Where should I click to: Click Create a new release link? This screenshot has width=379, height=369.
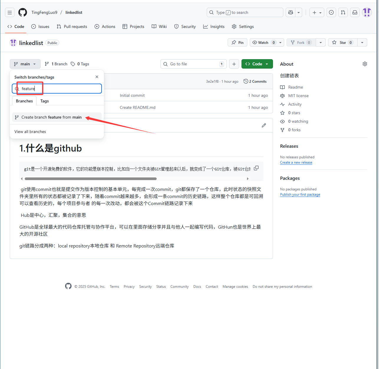[x=296, y=162]
